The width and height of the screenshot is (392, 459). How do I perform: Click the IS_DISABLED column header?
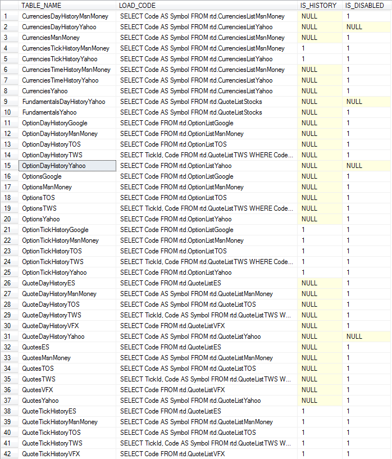(366, 5)
